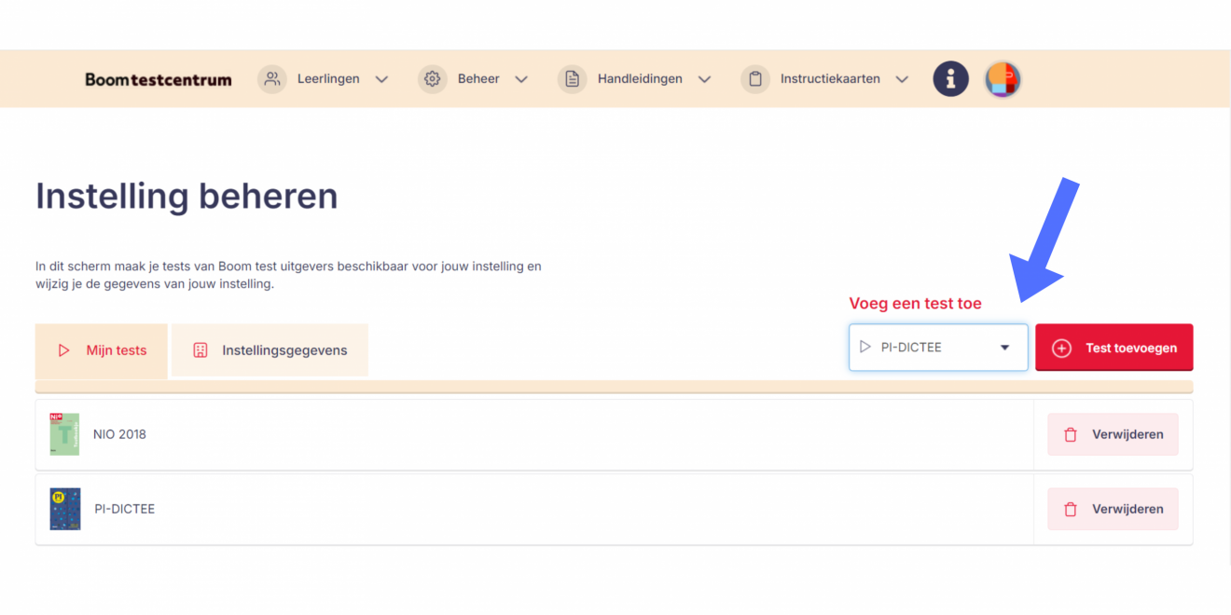This screenshot has width=1231, height=615.
Task: Click the NIO 2018 test cover thumbnail
Action: [64, 434]
